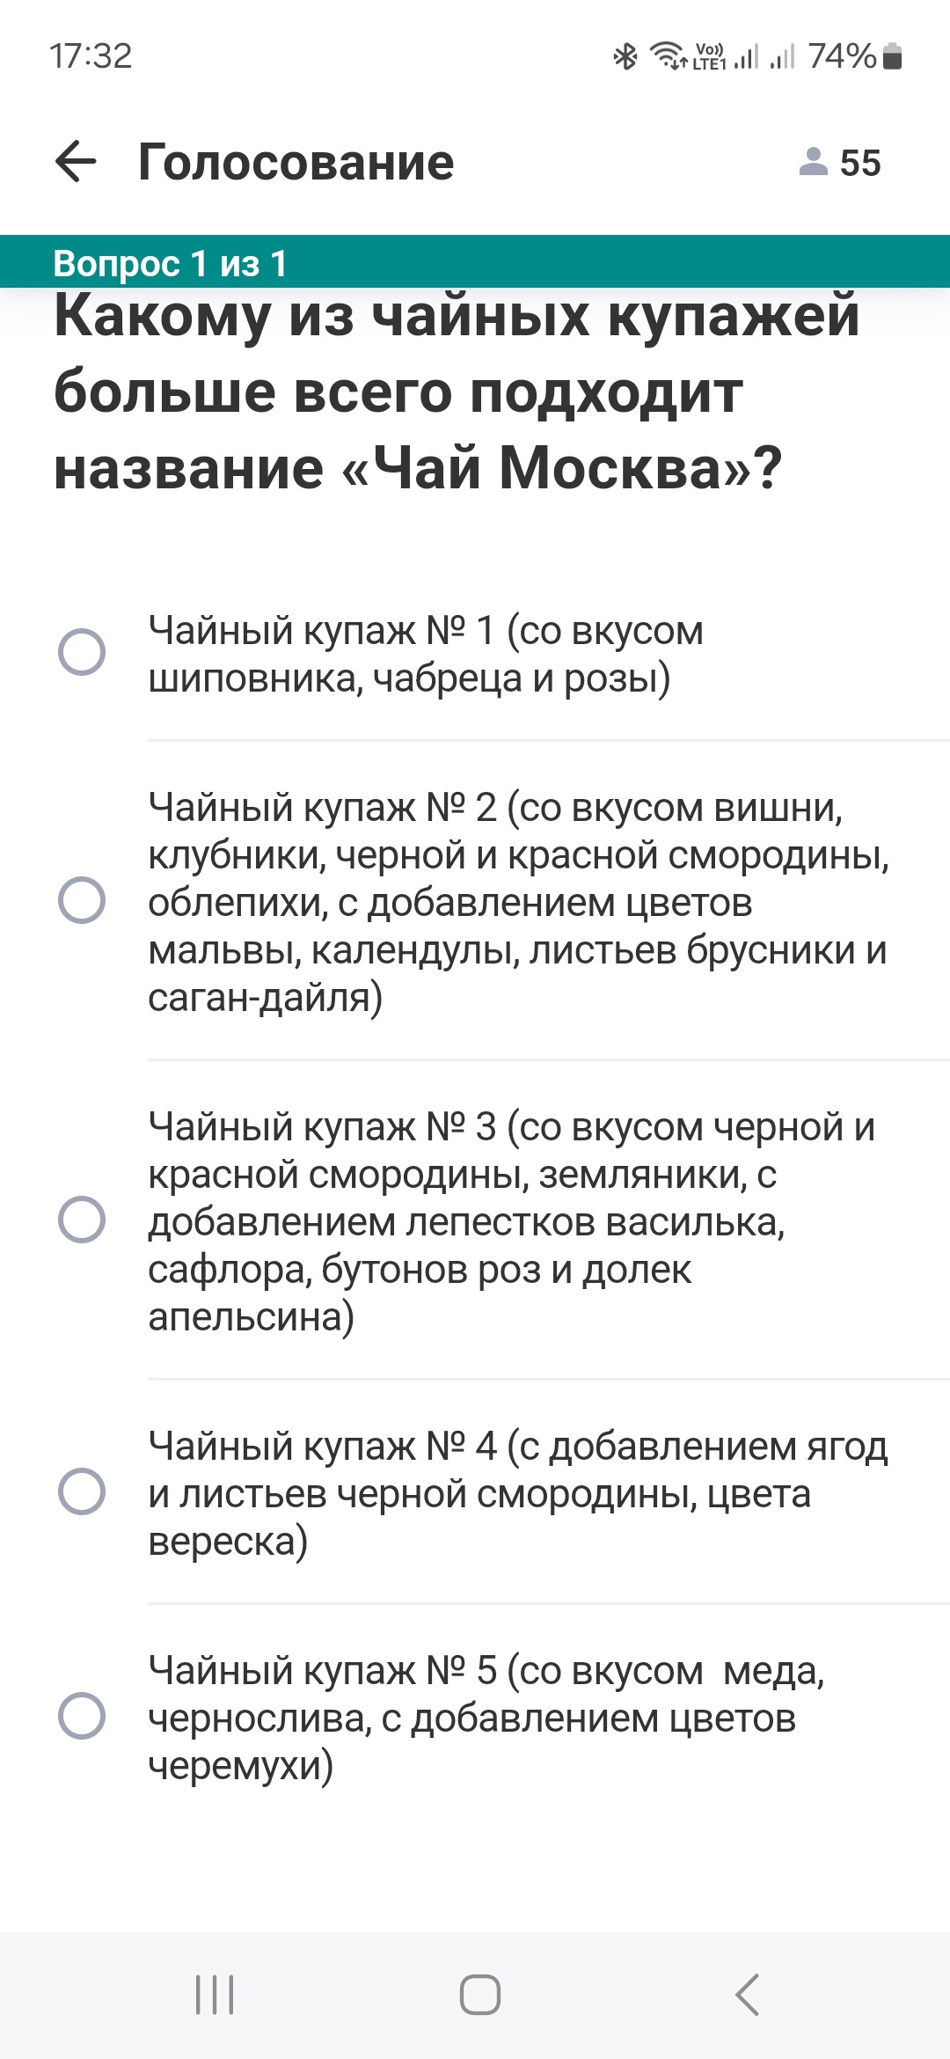Tap the Bluetooth status bar icon
950x2059 pixels.
coord(625,57)
